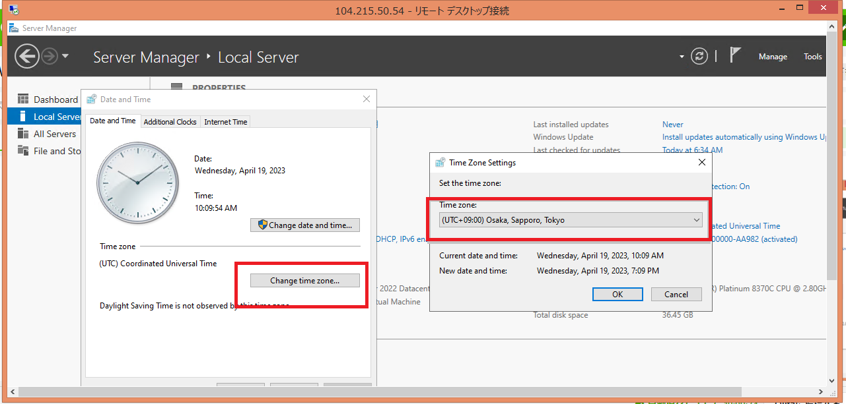Image resolution: width=846 pixels, height=404 pixels.
Task: Click the Dashboard grid icon
Action: point(23,100)
